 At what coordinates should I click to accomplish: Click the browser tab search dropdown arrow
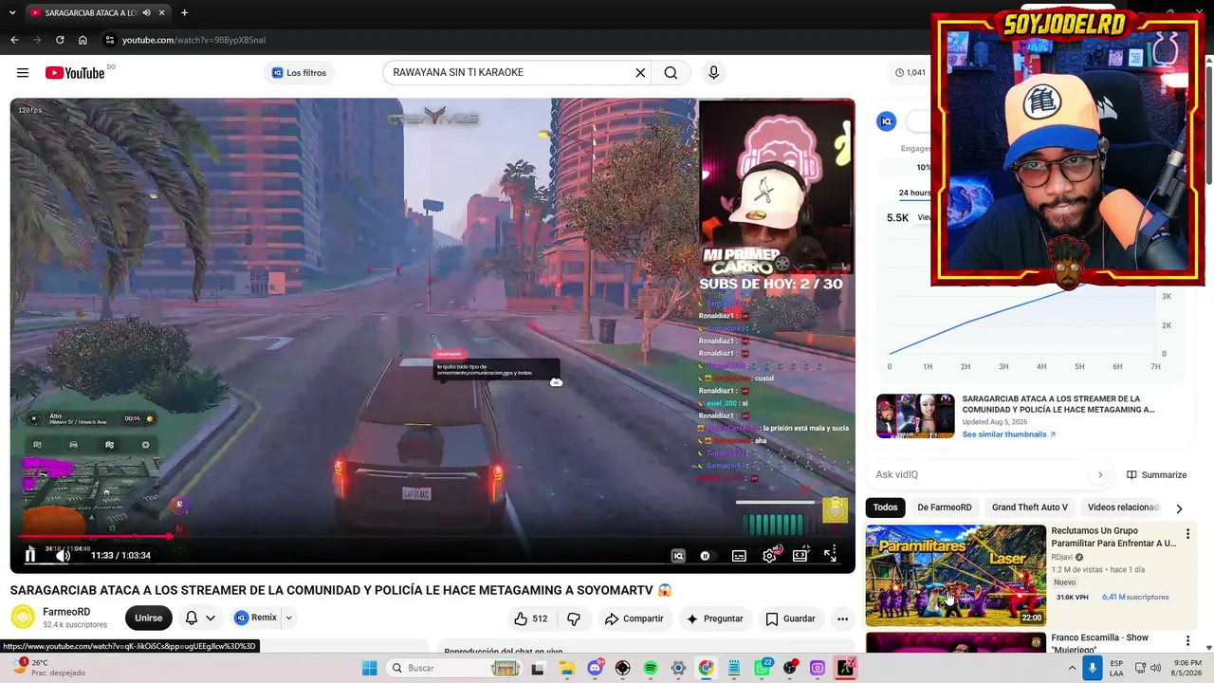pos(12,13)
